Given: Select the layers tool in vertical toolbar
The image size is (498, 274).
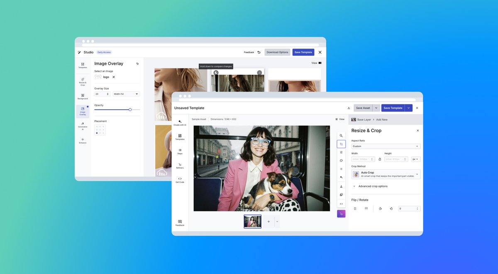Looking at the screenshot, I should tap(341, 195).
